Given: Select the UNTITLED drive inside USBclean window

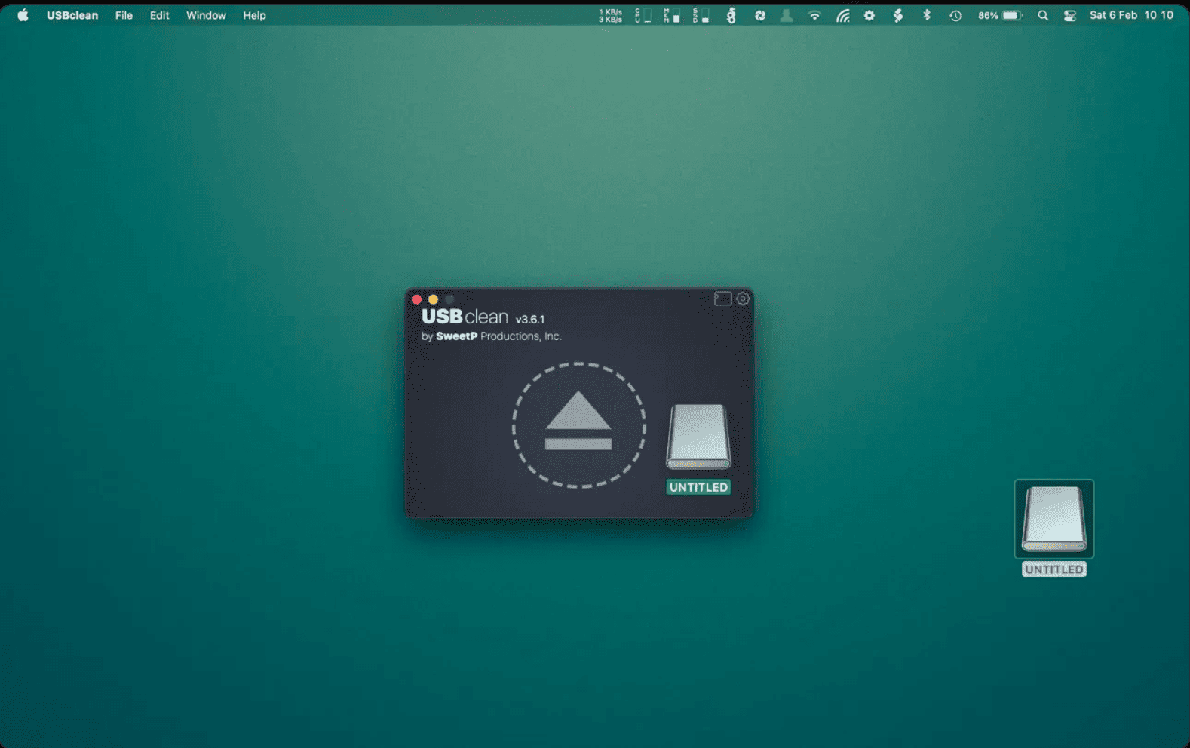Looking at the screenshot, I should pos(698,449).
